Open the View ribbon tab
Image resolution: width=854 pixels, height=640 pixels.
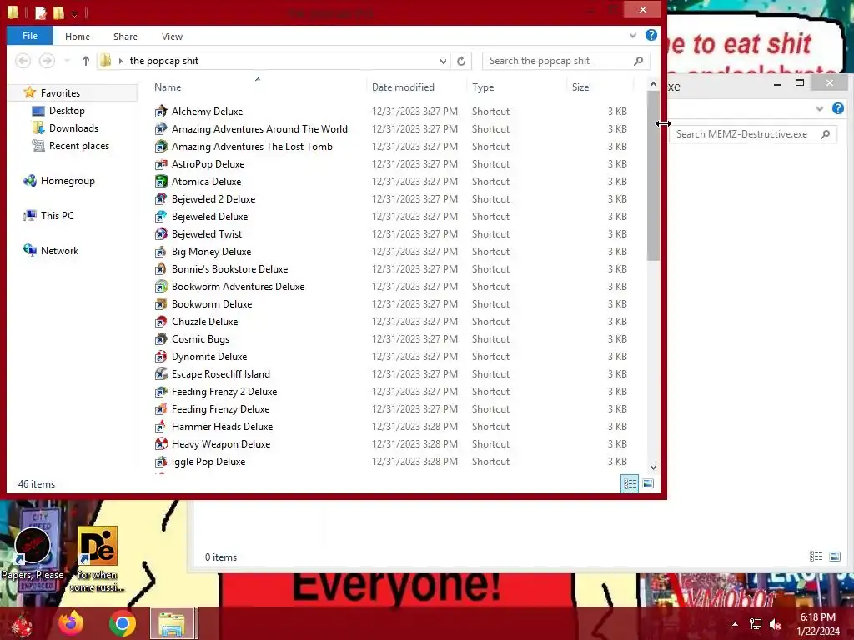pyautogui.click(x=172, y=37)
